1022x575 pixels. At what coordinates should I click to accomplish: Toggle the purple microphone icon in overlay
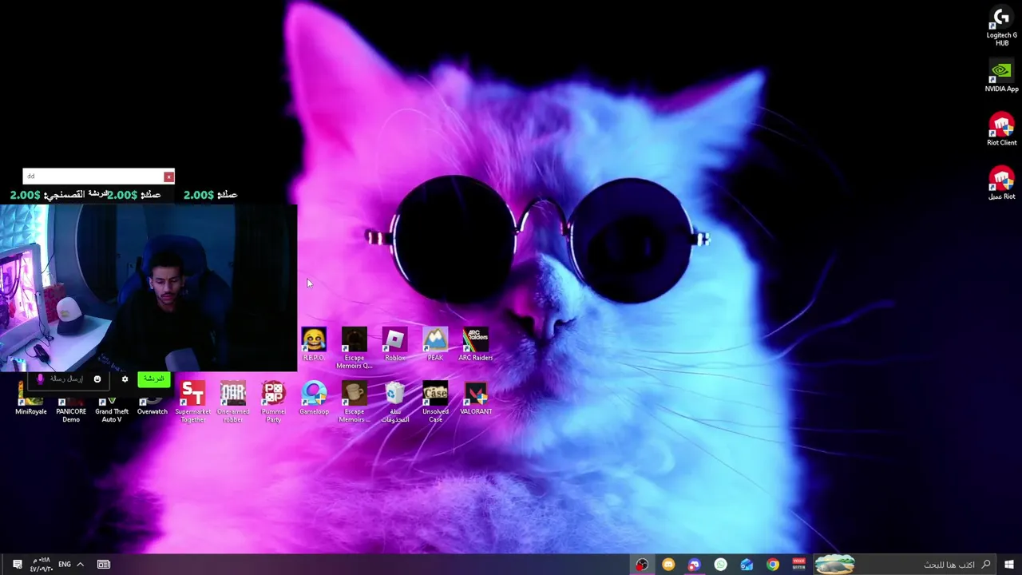click(x=41, y=379)
